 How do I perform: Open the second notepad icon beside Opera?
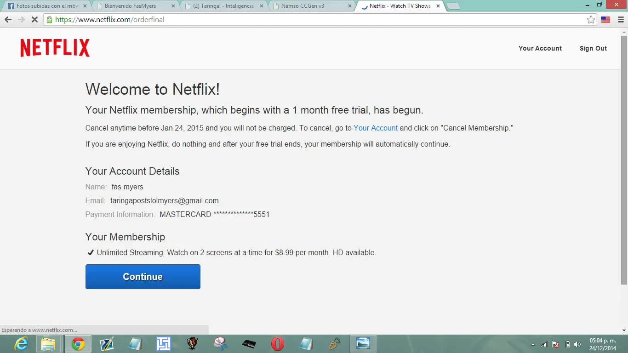click(x=306, y=344)
